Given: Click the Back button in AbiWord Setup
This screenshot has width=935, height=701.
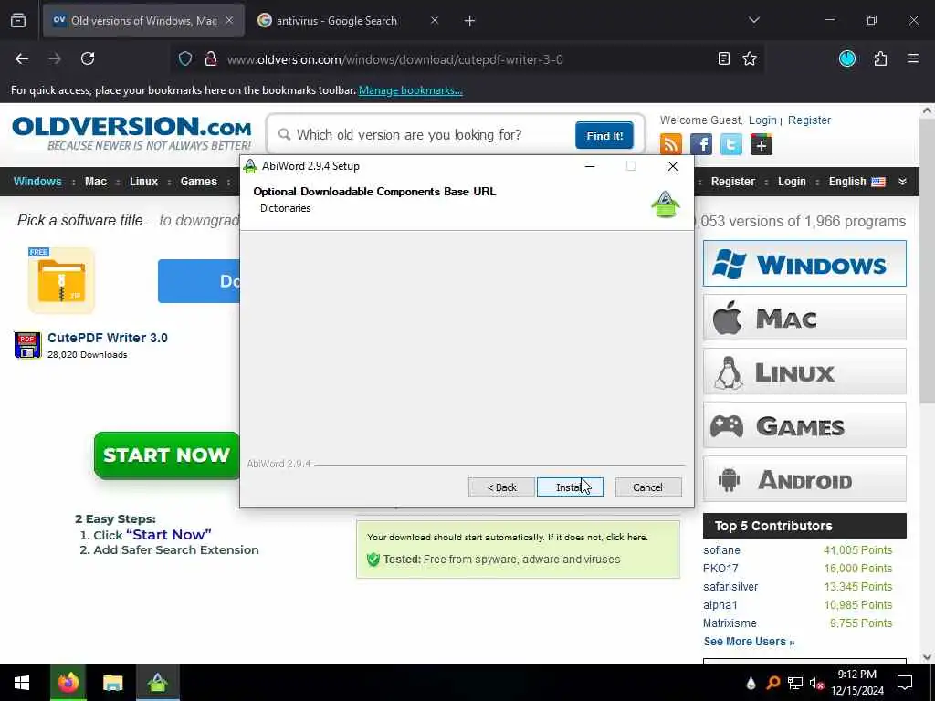Looking at the screenshot, I should [x=501, y=487].
